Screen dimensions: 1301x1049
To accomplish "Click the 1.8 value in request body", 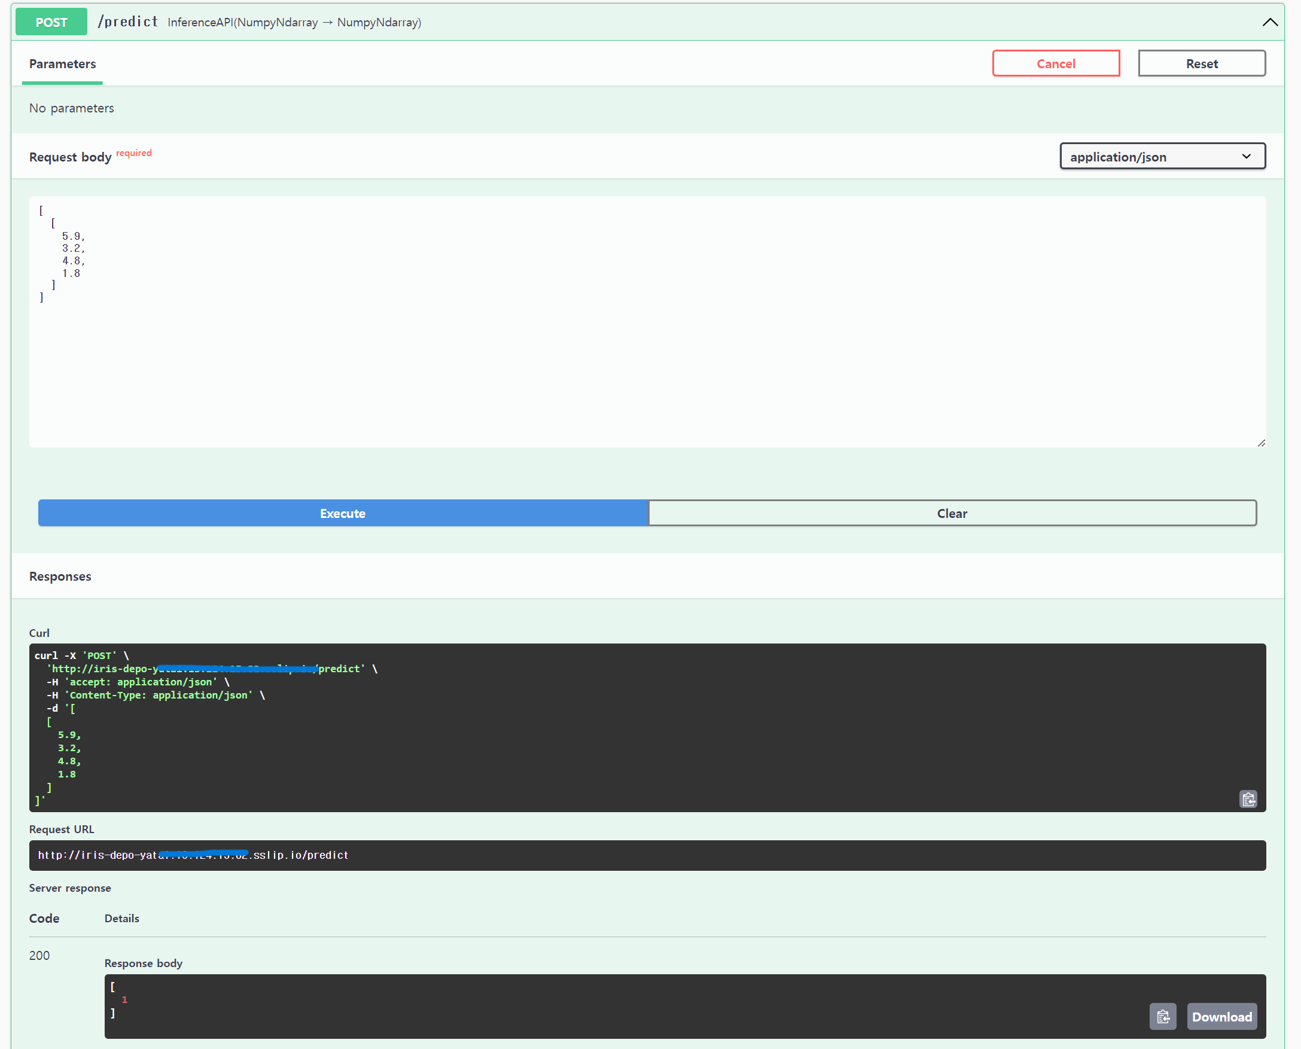I will [x=71, y=273].
